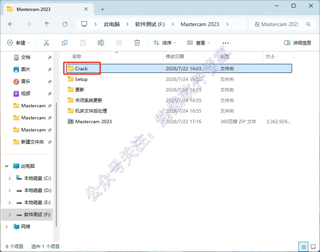Expand 本地磁盘 (C:) in tree

tap(9, 178)
